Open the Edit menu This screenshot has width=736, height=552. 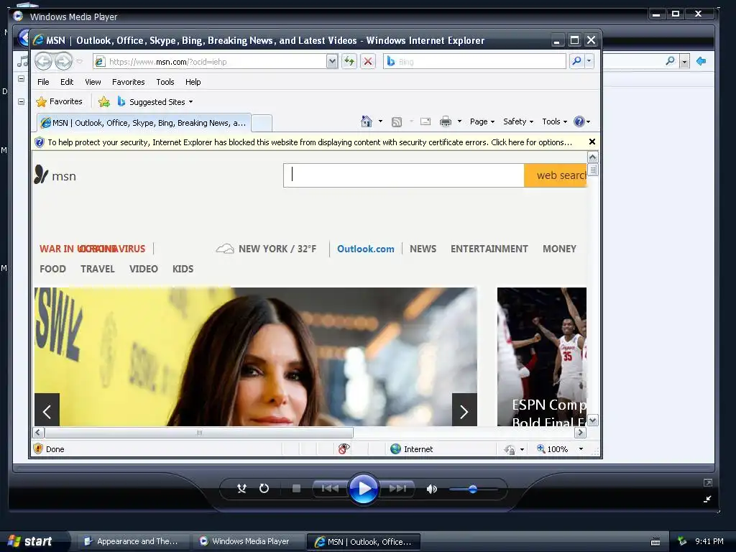[x=67, y=82]
